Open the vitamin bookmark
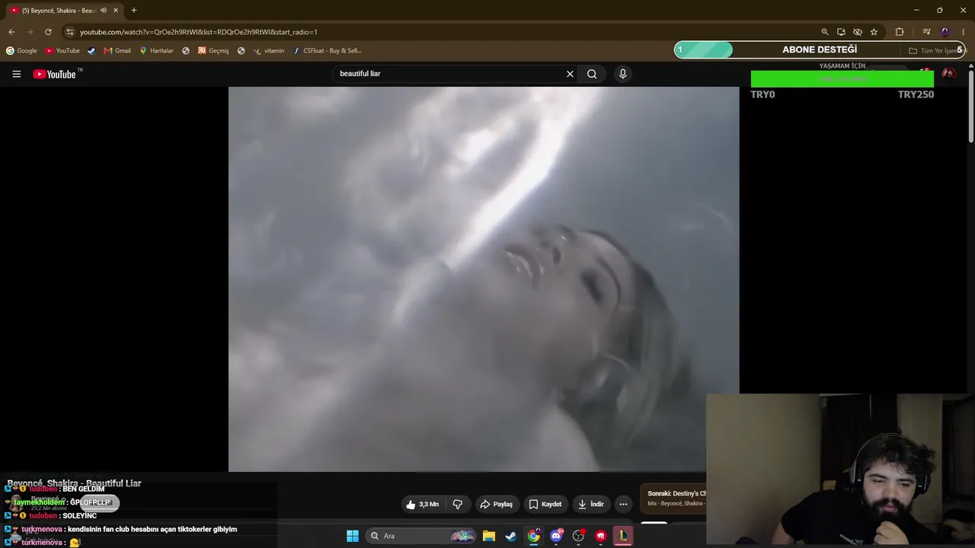This screenshot has height=548, width=975. tap(269, 51)
